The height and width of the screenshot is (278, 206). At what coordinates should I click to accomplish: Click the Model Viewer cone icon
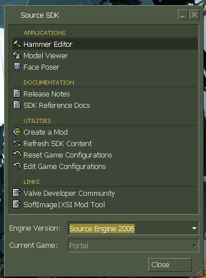pyautogui.click(x=17, y=55)
